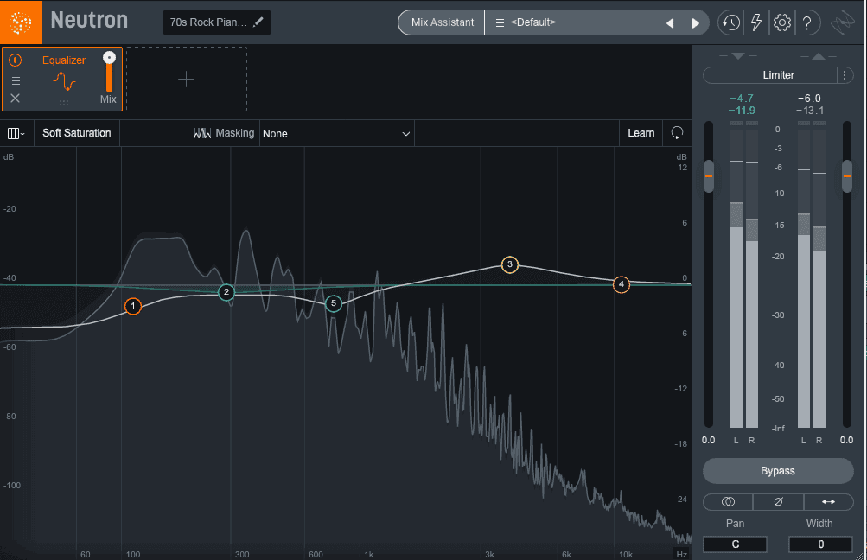
Task: Click the input meter down-arrow icon
Action: pos(737,56)
